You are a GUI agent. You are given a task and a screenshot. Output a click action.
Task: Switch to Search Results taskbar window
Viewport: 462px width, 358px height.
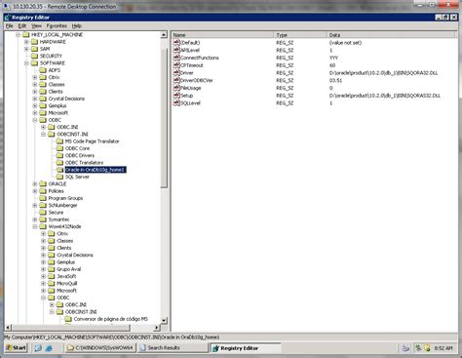tap(173, 348)
